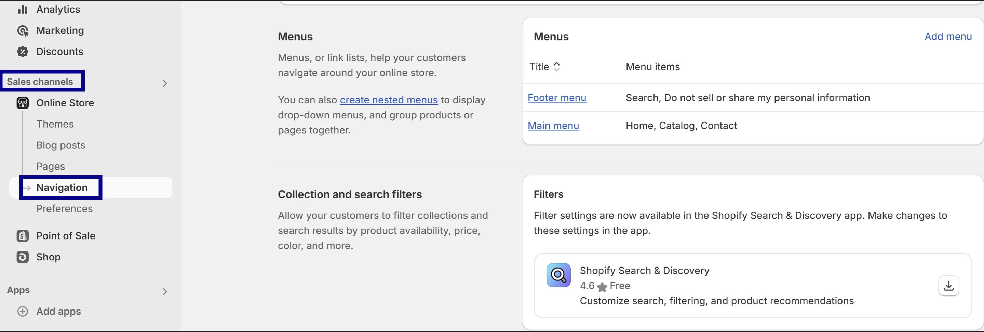Click the Marketing target icon
Screen dimensions: 984x332
click(x=23, y=30)
